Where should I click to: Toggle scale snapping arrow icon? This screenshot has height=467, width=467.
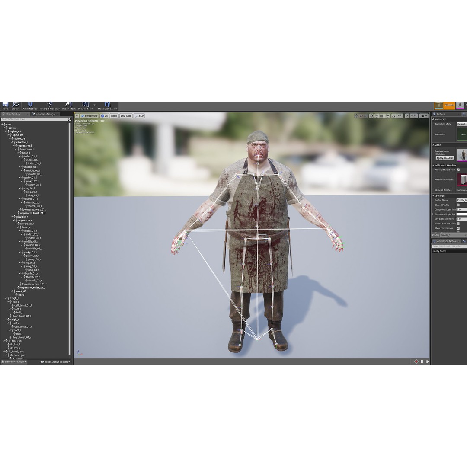(x=407, y=116)
